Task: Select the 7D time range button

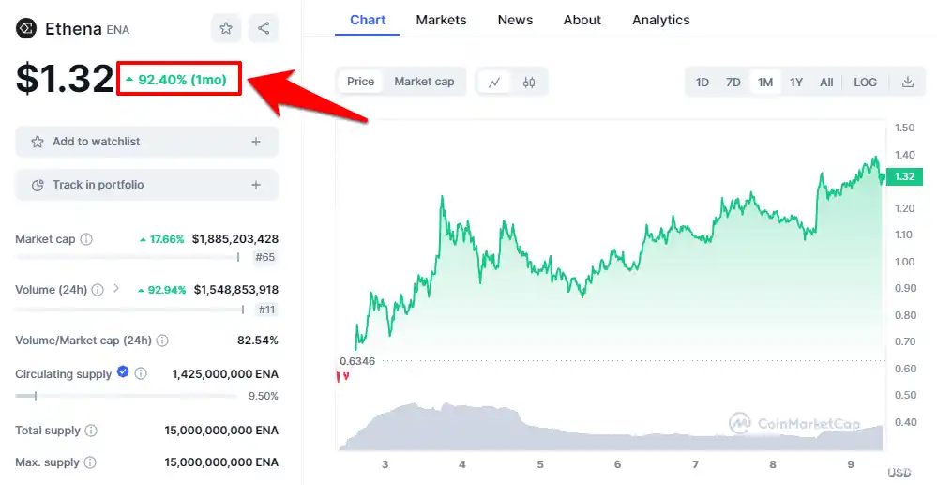Action: point(733,83)
